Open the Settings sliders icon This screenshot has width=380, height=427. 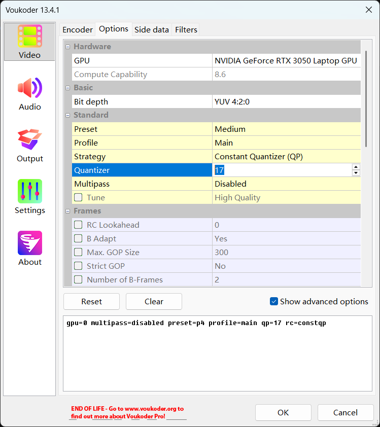tap(30, 191)
